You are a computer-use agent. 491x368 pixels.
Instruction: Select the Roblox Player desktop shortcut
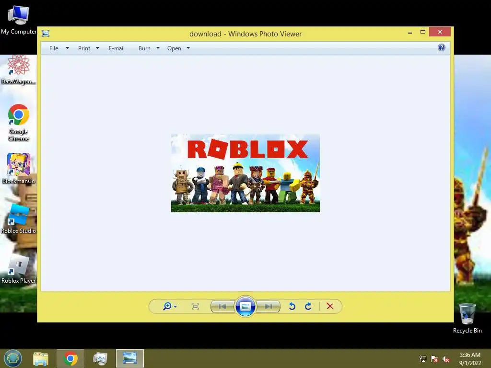19,269
